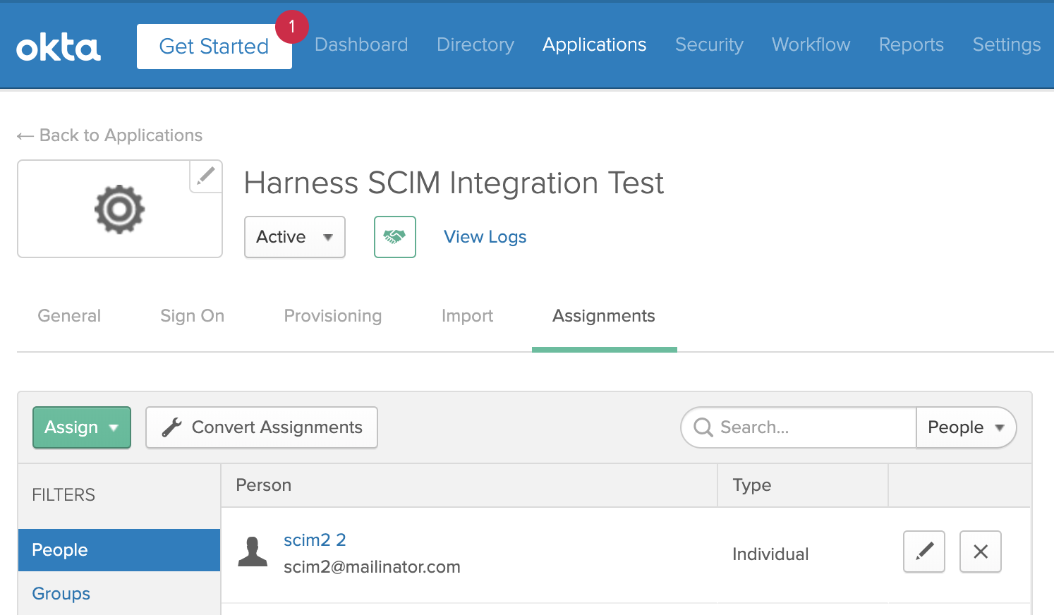
Task: Click the Individual type cell
Action: click(x=770, y=554)
